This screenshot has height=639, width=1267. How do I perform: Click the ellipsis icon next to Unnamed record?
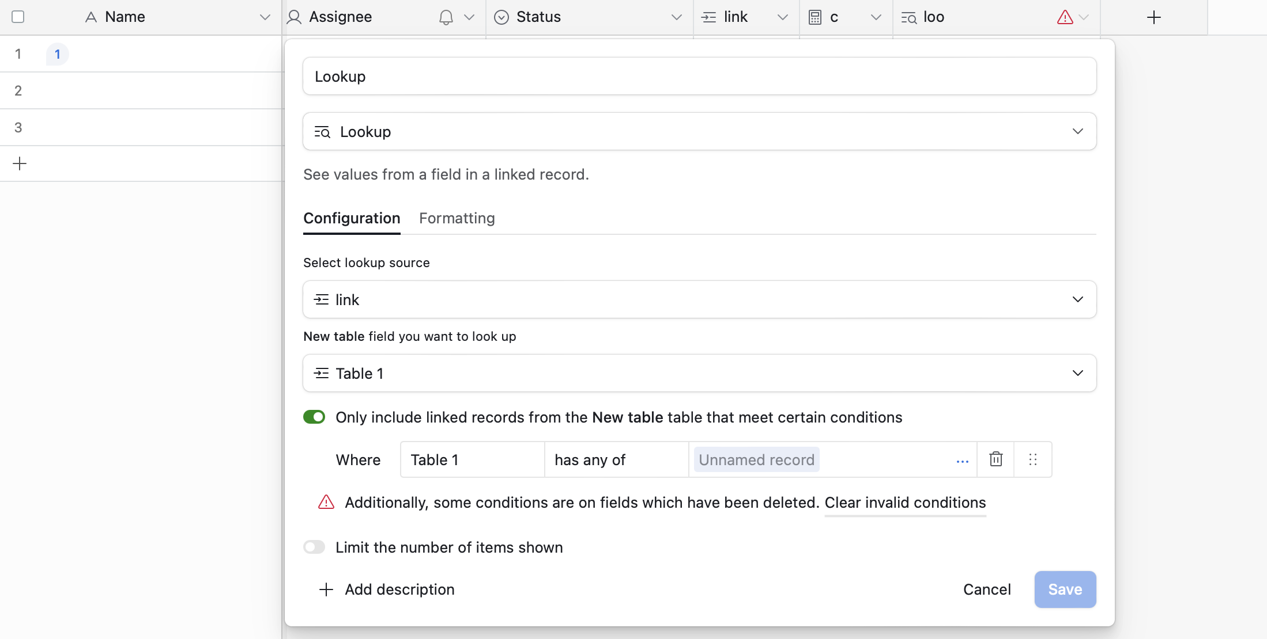pos(963,459)
